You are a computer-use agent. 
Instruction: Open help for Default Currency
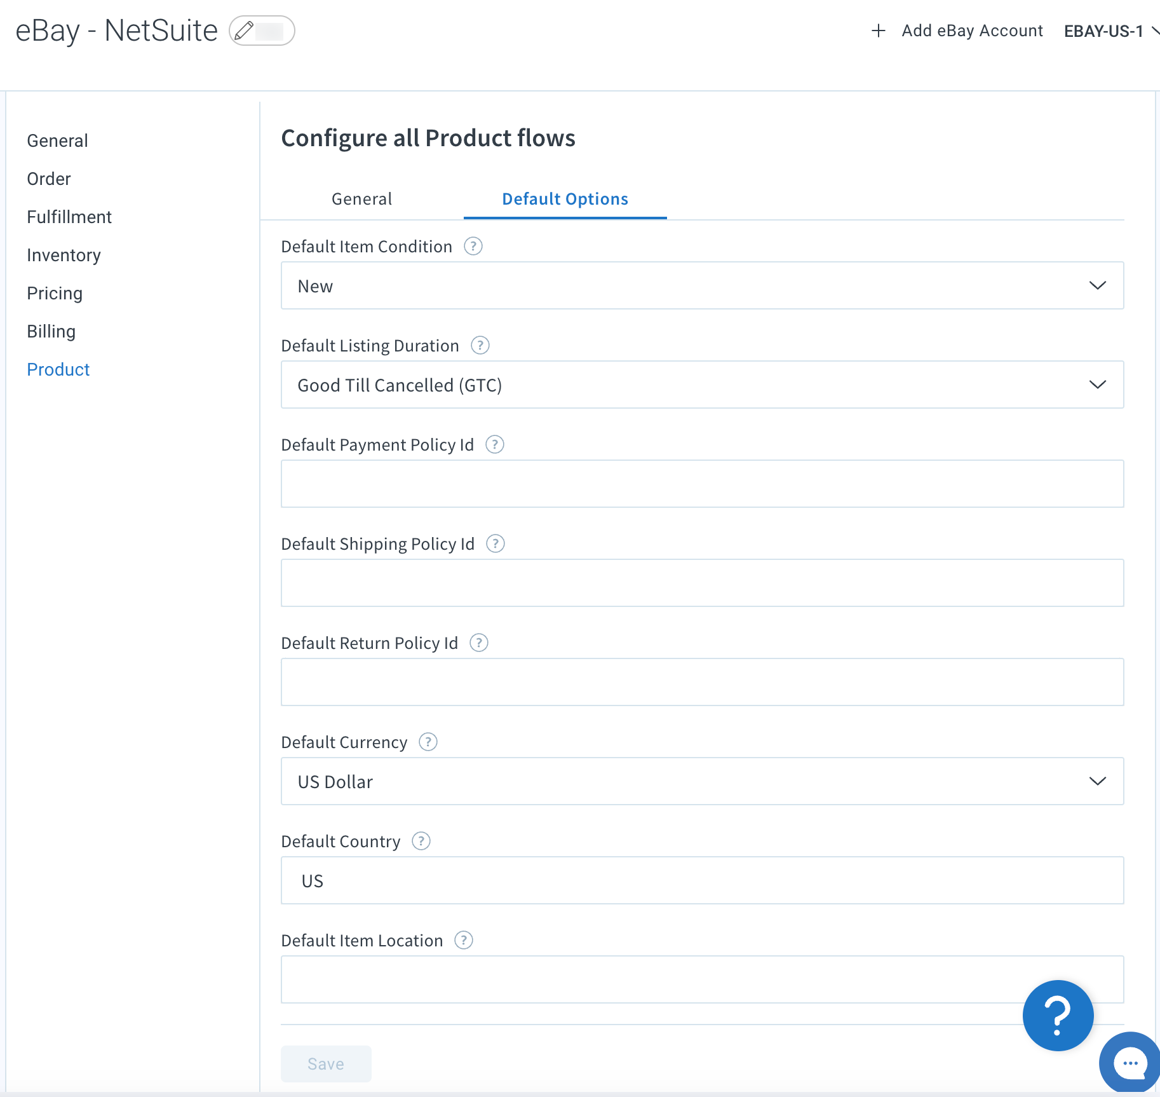coord(428,742)
